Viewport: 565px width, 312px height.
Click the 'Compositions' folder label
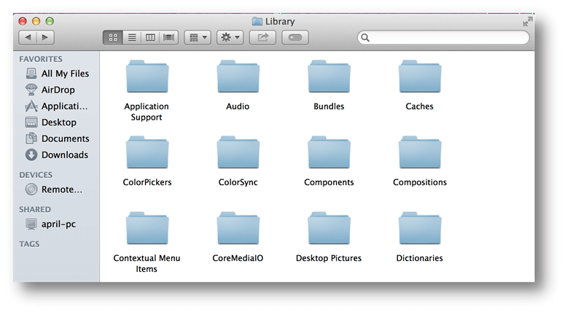[x=420, y=182]
